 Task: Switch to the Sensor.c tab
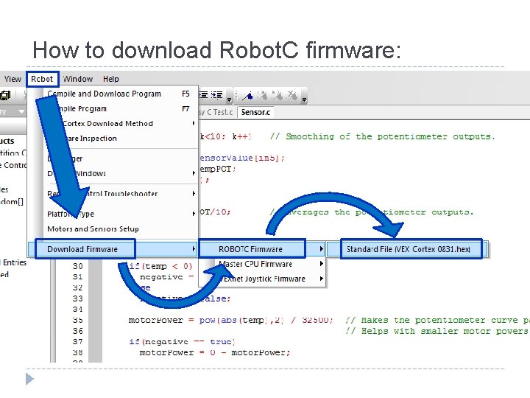[255, 112]
